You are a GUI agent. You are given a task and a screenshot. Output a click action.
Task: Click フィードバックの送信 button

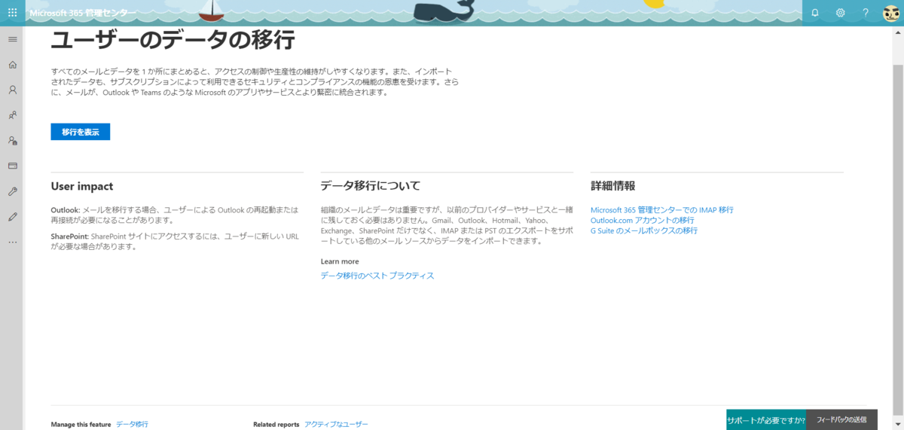[841, 419]
